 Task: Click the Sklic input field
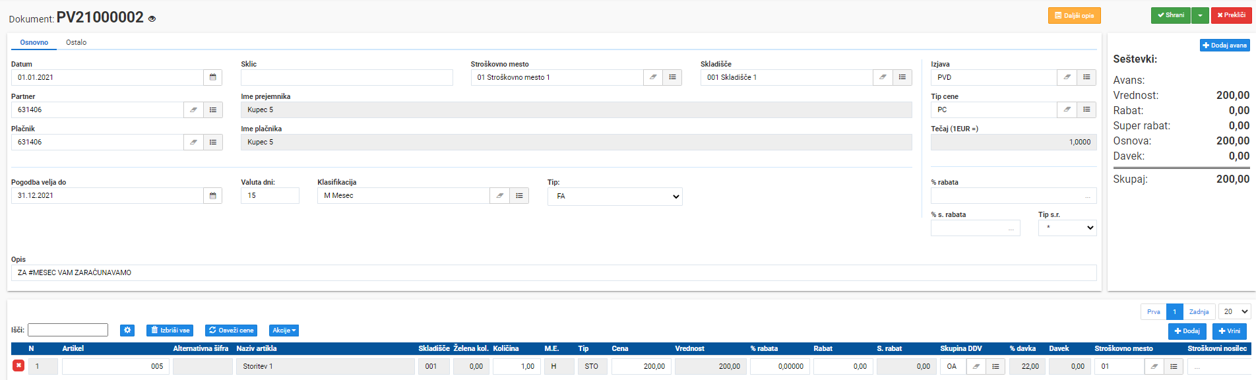tap(347, 77)
